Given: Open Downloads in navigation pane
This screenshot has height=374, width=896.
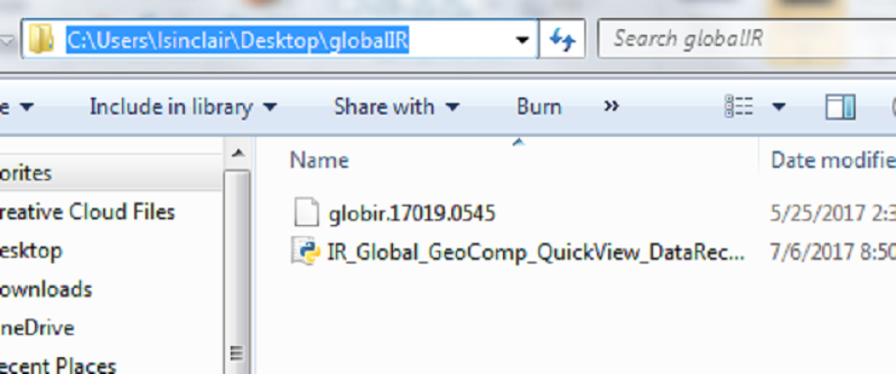Looking at the screenshot, I should coord(46,290).
